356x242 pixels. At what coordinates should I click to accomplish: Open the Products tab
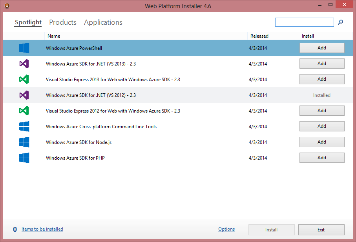click(63, 22)
